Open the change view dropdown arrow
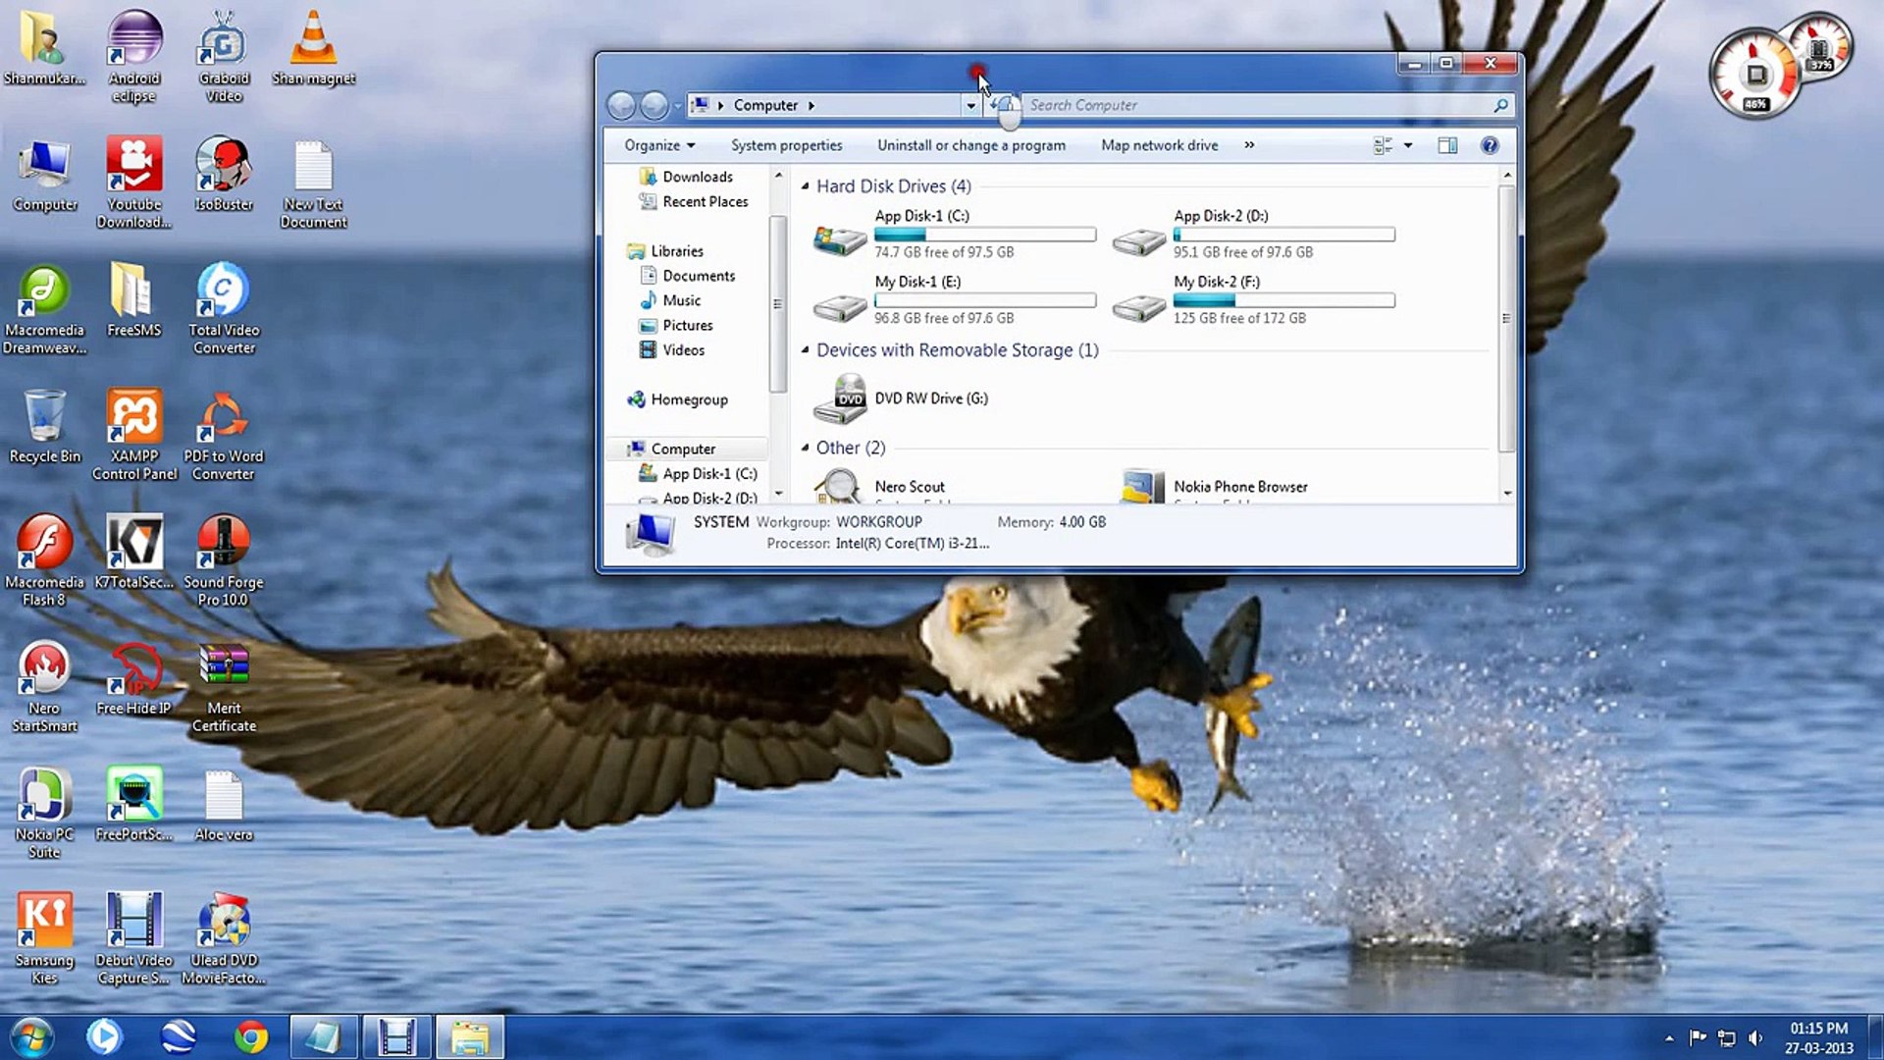Image resolution: width=1884 pixels, height=1060 pixels. click(1408, 144)
